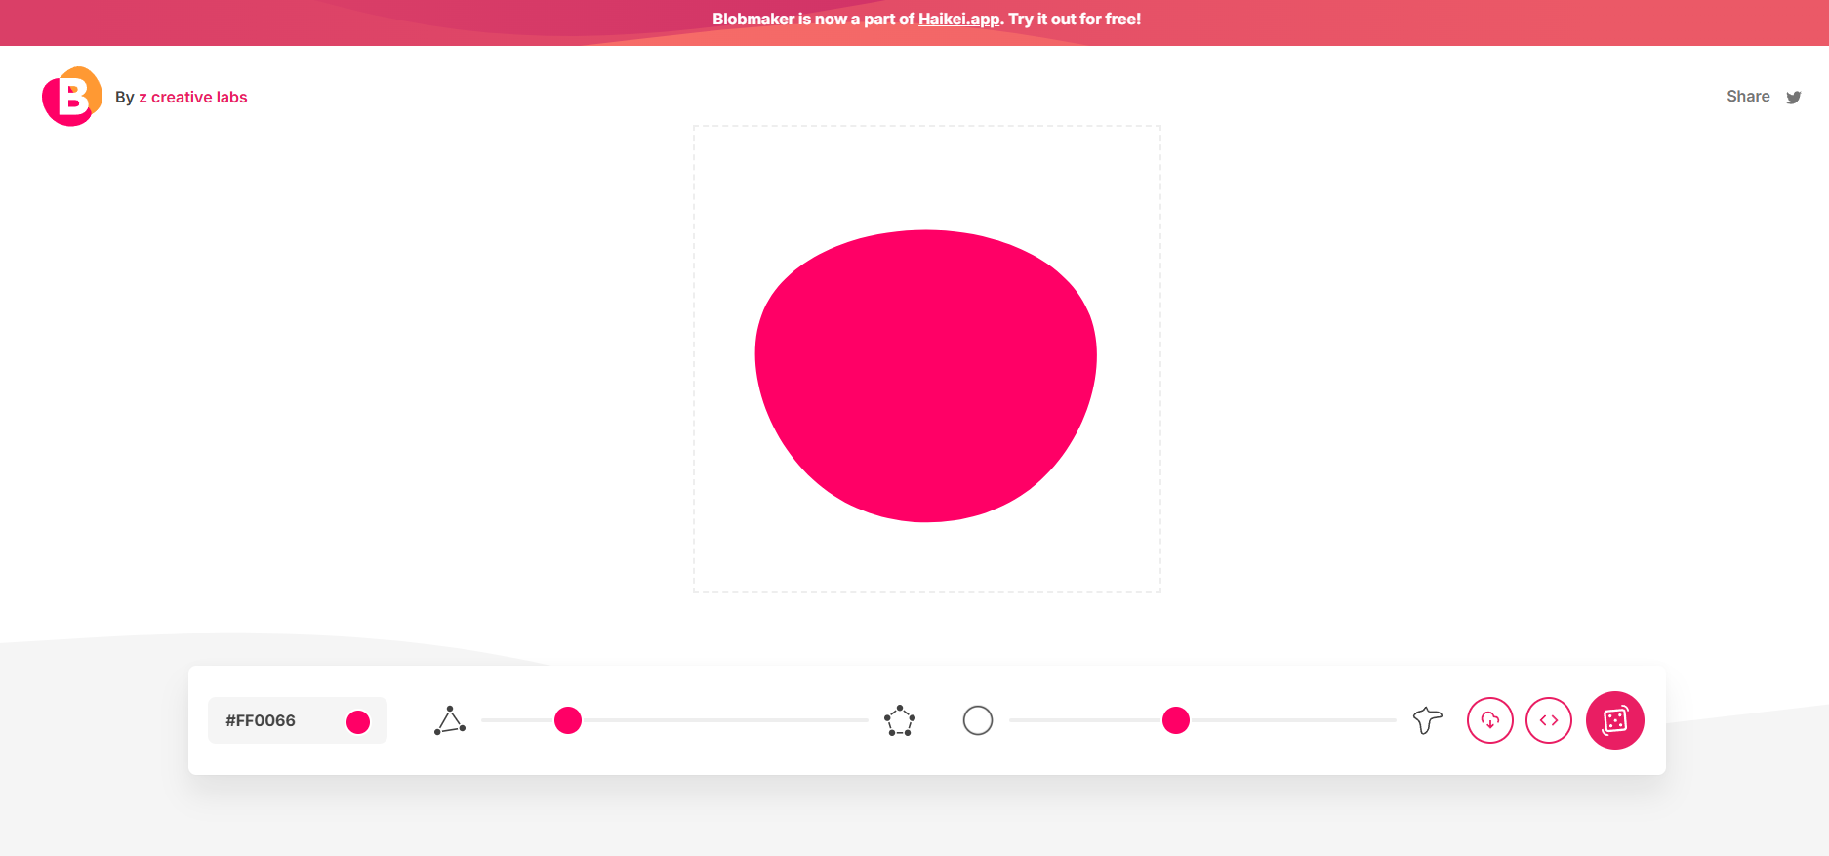This screenshot has height=856, width=1829.
Task: Generate random blob with dice button
Action: click(1615, 720)
